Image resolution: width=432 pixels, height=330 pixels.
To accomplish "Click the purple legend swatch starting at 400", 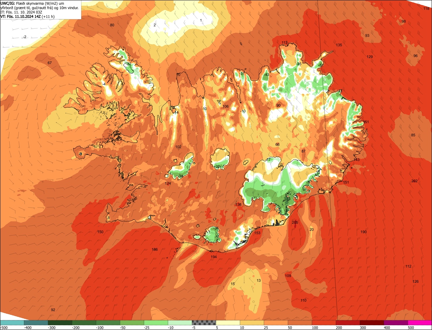I will [x=396, y=323].
